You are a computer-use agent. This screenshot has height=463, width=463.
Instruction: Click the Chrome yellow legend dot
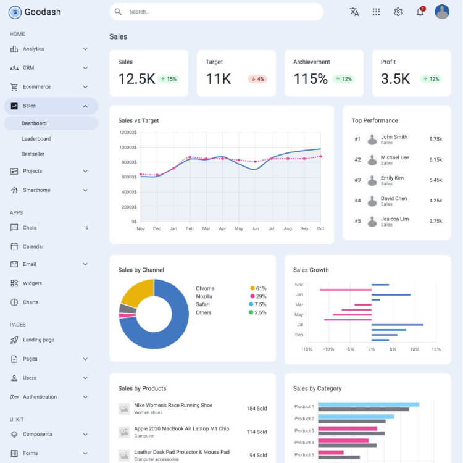252,288
